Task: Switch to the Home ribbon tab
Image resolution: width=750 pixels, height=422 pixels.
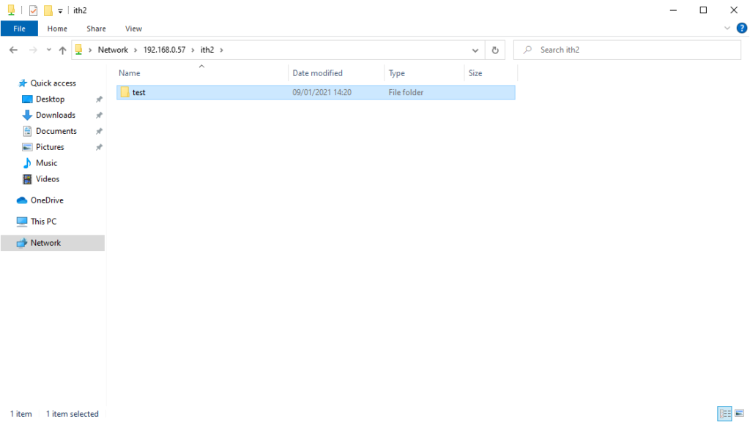Action: coord(57,29)
